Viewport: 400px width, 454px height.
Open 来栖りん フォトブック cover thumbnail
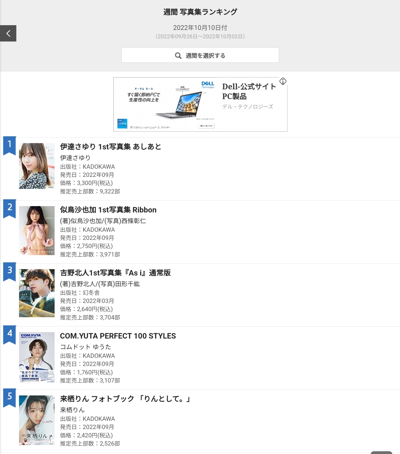[x=37, y=420]
